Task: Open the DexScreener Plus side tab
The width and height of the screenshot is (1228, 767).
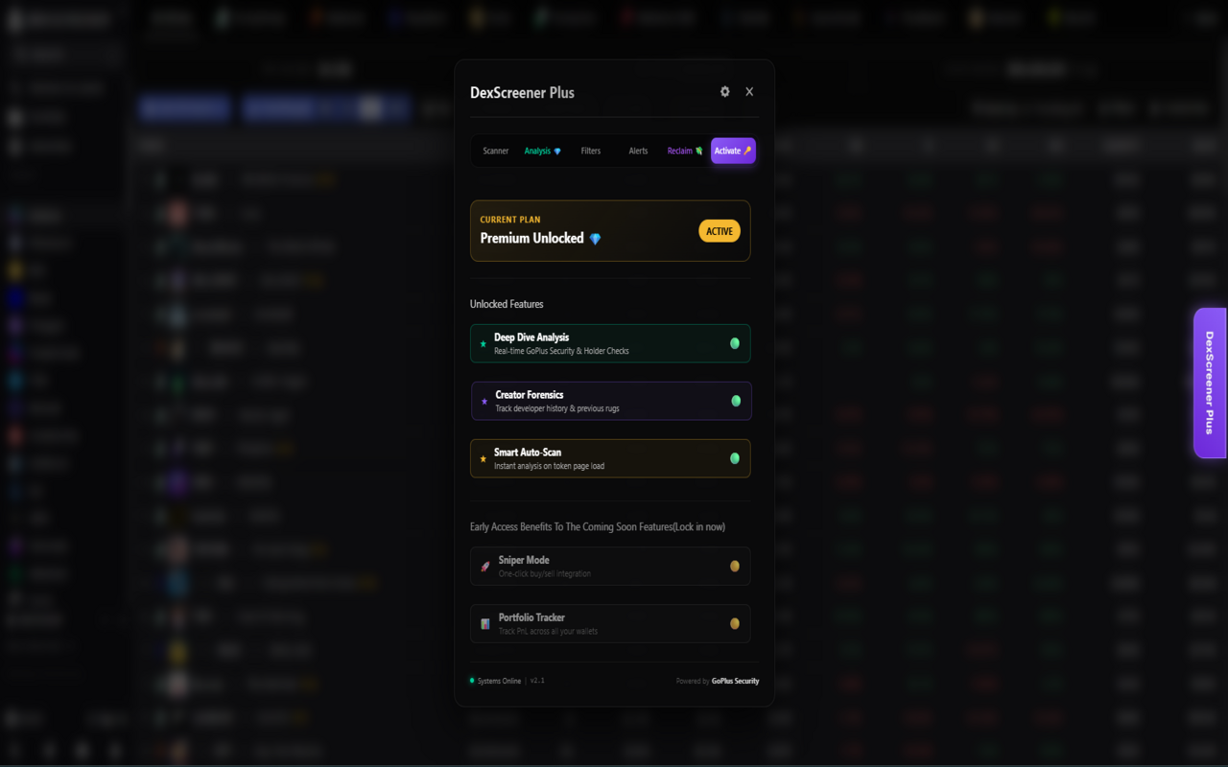Action: (x=1210, y=383)
